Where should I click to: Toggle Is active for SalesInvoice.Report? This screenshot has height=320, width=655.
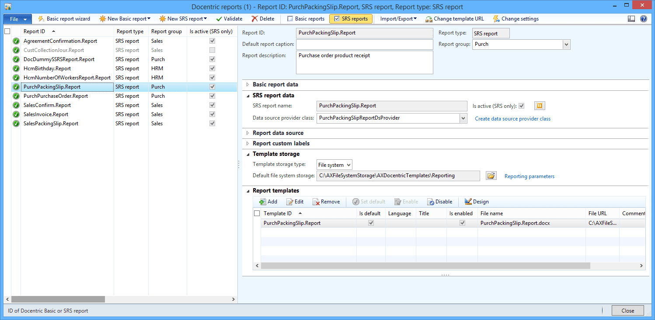coord(212,114)
